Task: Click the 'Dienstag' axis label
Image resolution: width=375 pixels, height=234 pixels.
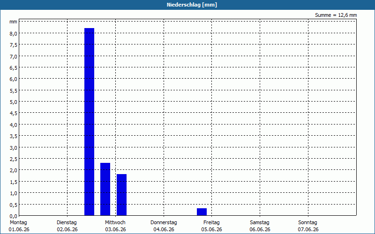Action: pyautogui.click(x=67, y=222)
